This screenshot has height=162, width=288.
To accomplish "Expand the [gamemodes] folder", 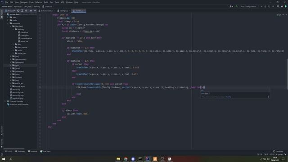I will [x=10, y=59].
